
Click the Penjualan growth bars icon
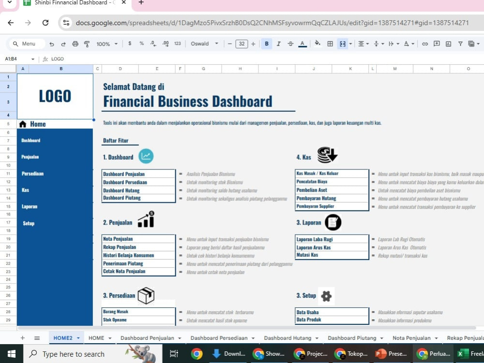tap(146, 219)
